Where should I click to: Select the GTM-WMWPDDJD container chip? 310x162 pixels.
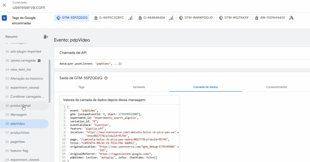click(196, 18)
